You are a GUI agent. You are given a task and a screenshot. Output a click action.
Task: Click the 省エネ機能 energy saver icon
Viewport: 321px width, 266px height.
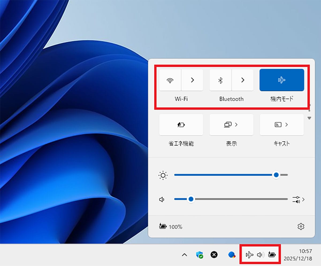(x=181, y=124)
